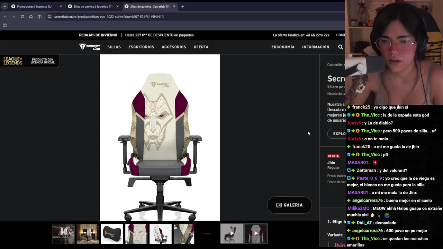The width and height of the screenshot is (443, 249).
Task: Go to browser home page
Action: [31, 17]
